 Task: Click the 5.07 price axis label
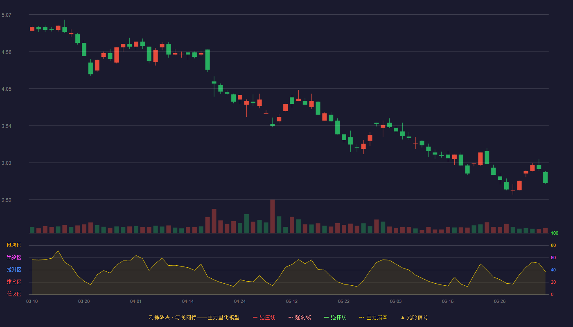click(7, 15)
